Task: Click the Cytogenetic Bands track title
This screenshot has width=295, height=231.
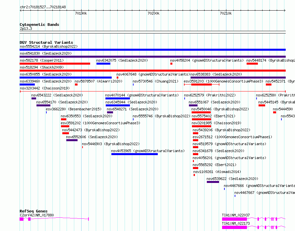Action: click(x=39, y=25)
